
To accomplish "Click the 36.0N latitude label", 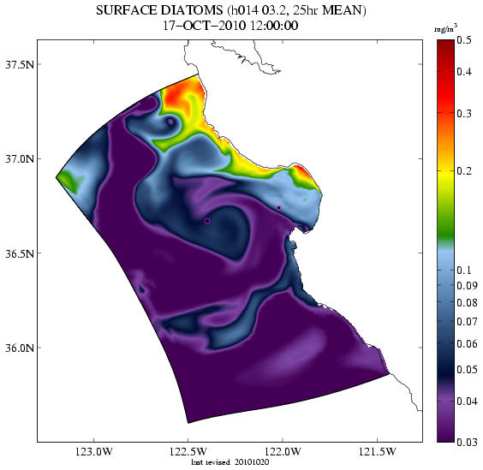I will point(20,348).
